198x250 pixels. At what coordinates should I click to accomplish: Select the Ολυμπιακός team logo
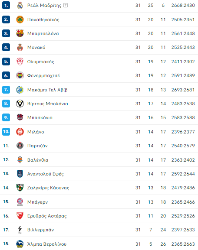click(20, 62)
